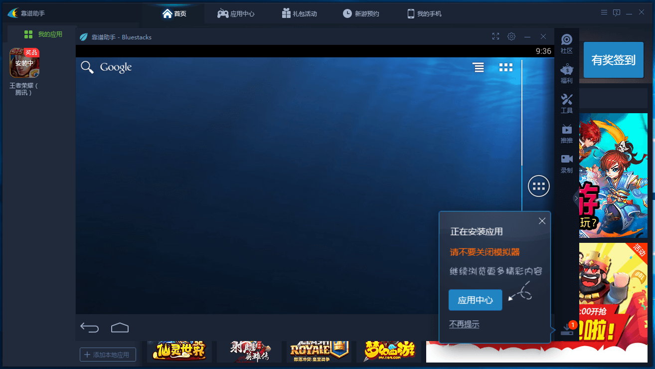
Task: Open the 工具 tools sidebar icon
Action: (566, 103)
